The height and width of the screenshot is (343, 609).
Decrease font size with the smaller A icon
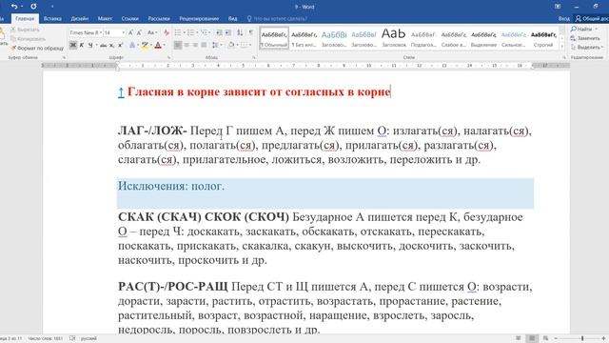point(139,32)
